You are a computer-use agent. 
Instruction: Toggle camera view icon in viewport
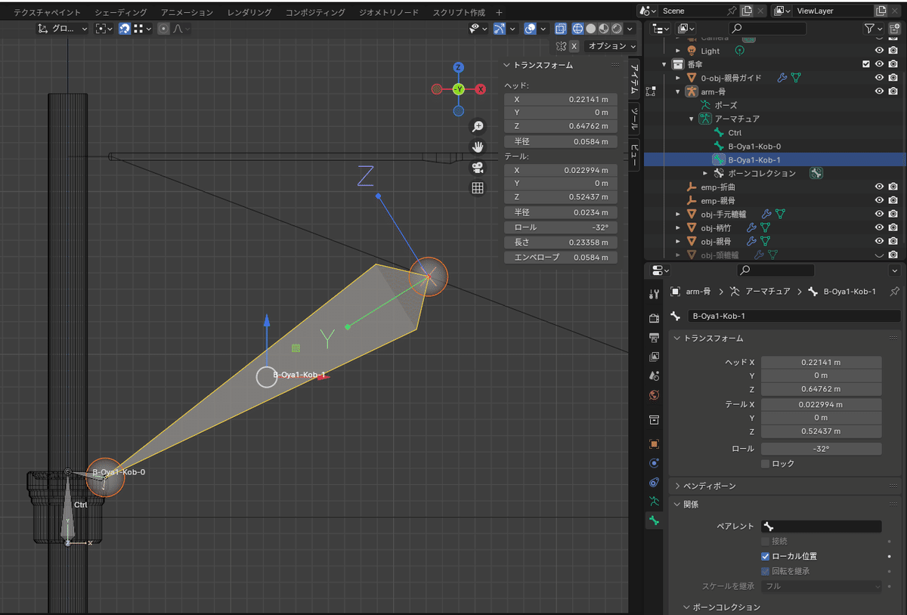click(477, 167)
